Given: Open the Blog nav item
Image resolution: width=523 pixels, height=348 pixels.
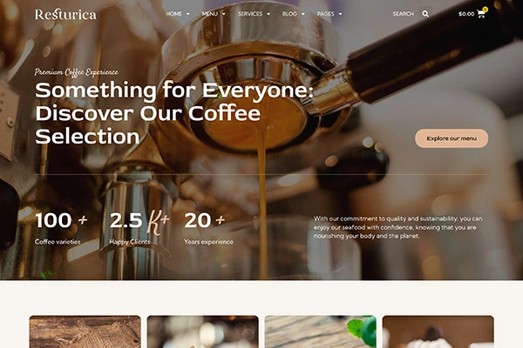Looking at the screenshot, I should [289, 14].
